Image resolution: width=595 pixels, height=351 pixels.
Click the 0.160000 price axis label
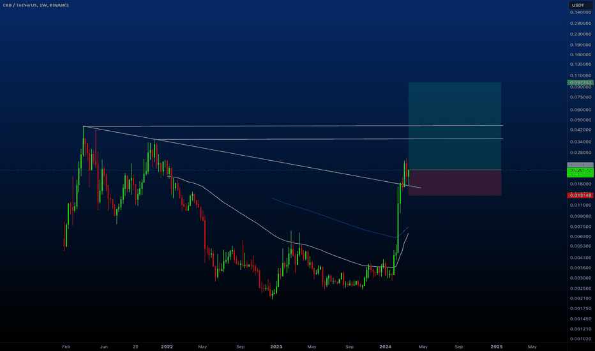click(580, 54)
